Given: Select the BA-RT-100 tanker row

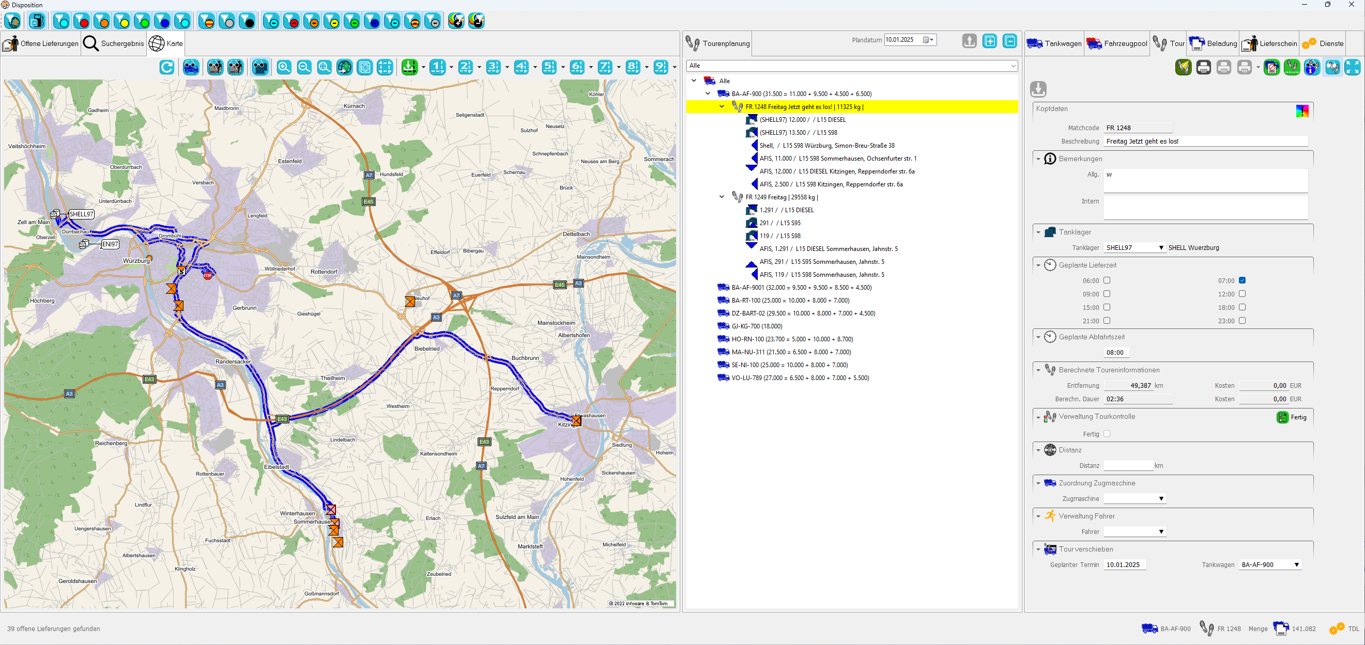Looking at the screenshot, I should pyautogui.click(x=783, y=300).
